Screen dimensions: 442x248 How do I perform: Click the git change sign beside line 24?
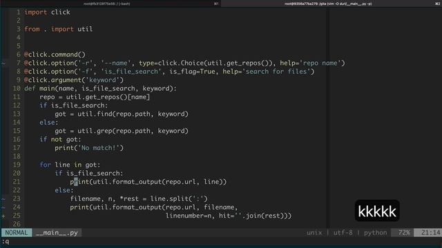pos(3,207)
